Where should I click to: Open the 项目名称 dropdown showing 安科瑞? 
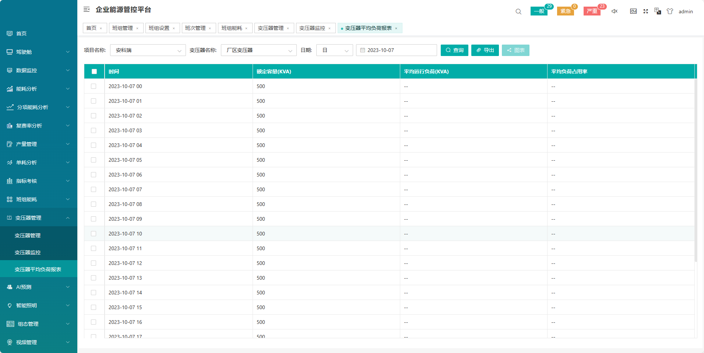148,50
